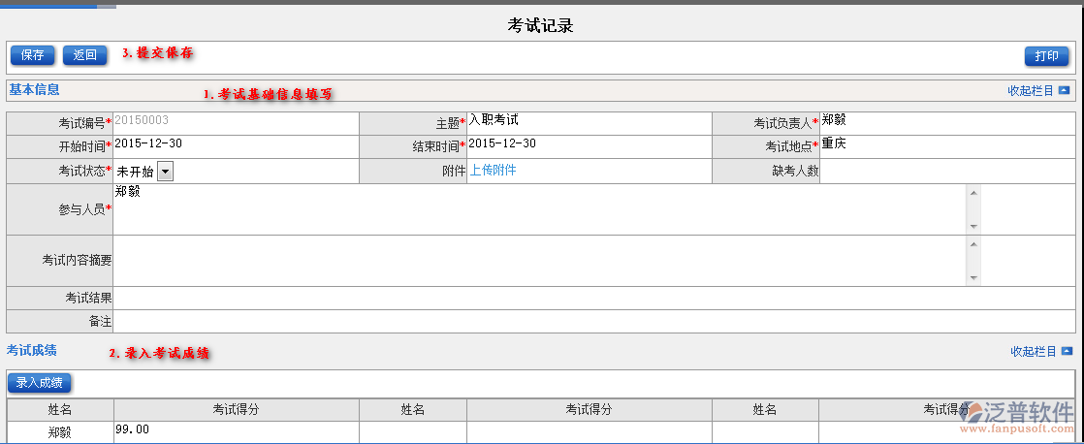Click the 主题 input field
Image resolution: width=1084 pixels, height=444 pixels.
pos(589,122)
